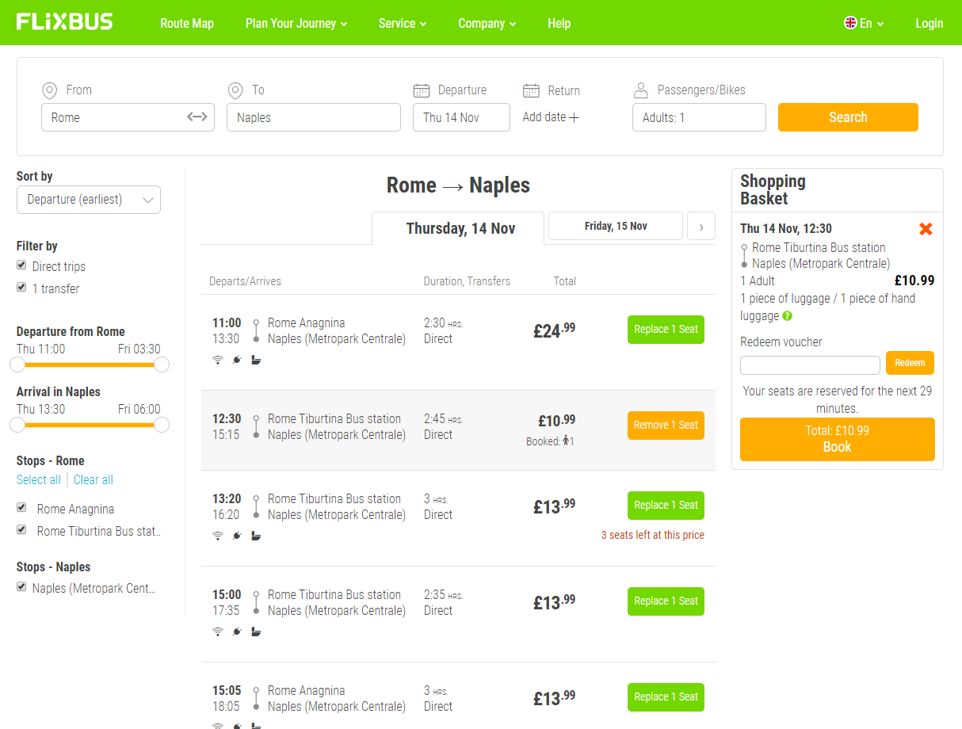Click power socket icon on 13:20 trip
Screen dimensions: 962x729
[236, 536]
